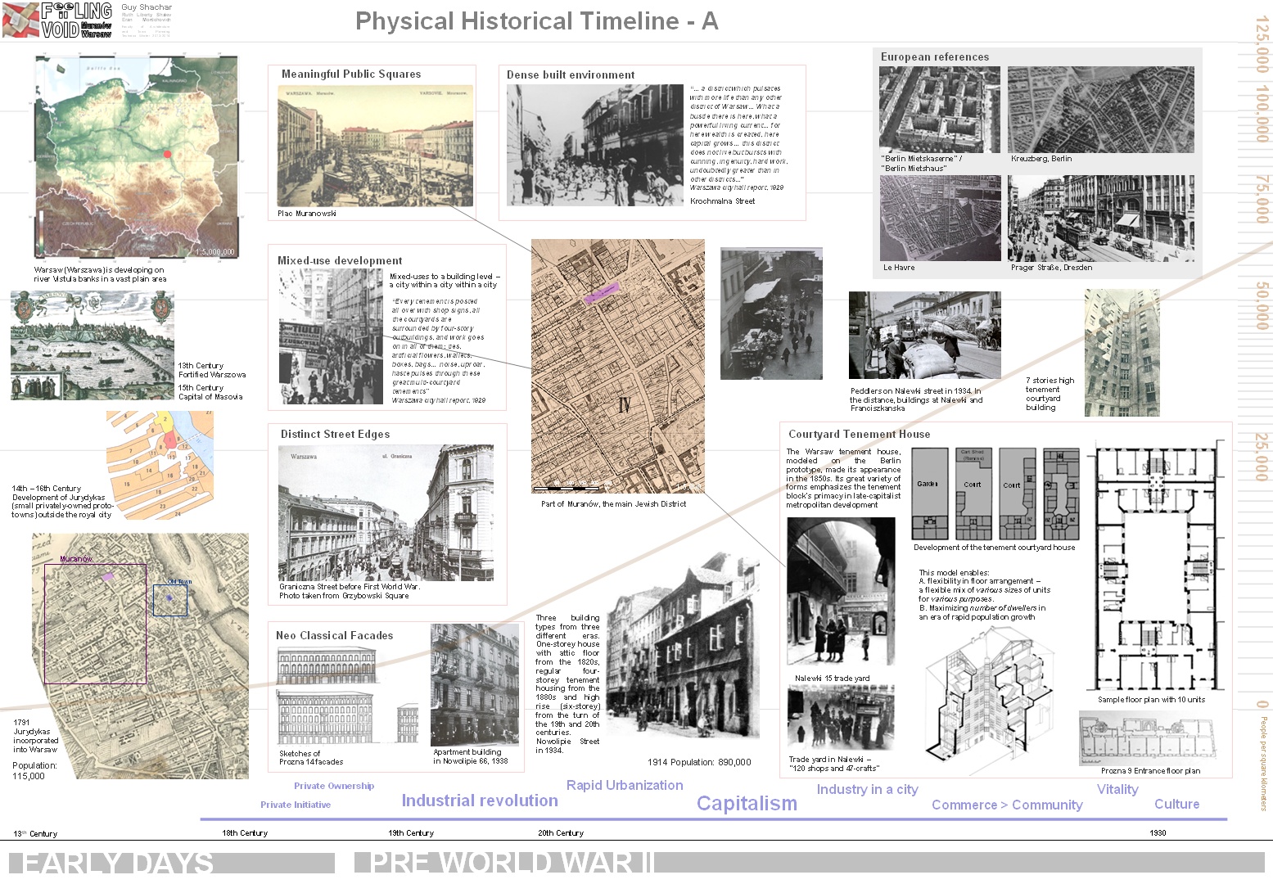Select the 25,000 density axis value
The image size is (1273, 884).
click(1262, 457)
